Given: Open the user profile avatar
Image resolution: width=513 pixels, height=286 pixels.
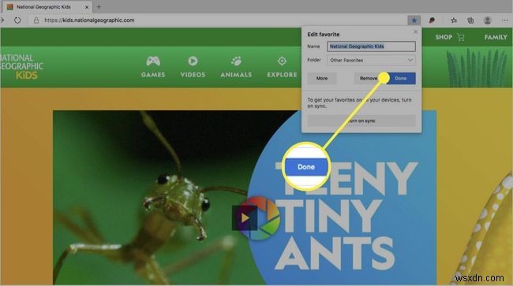Looking at the screenshot, I should click(488, 20).
